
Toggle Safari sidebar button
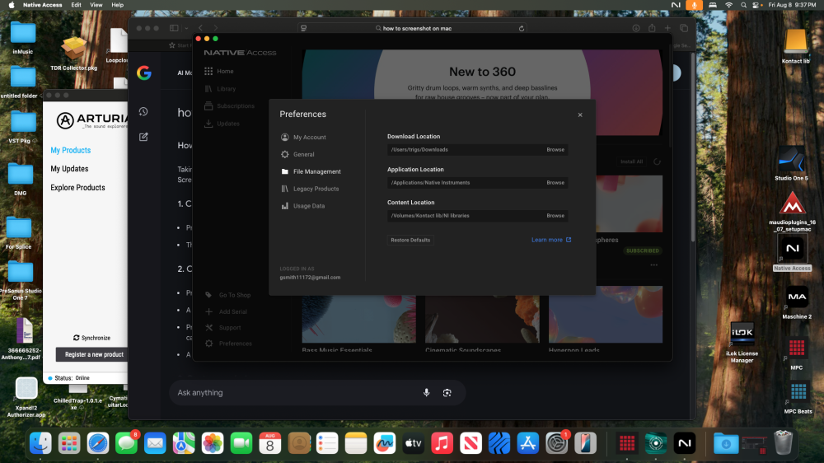(174, 28)
